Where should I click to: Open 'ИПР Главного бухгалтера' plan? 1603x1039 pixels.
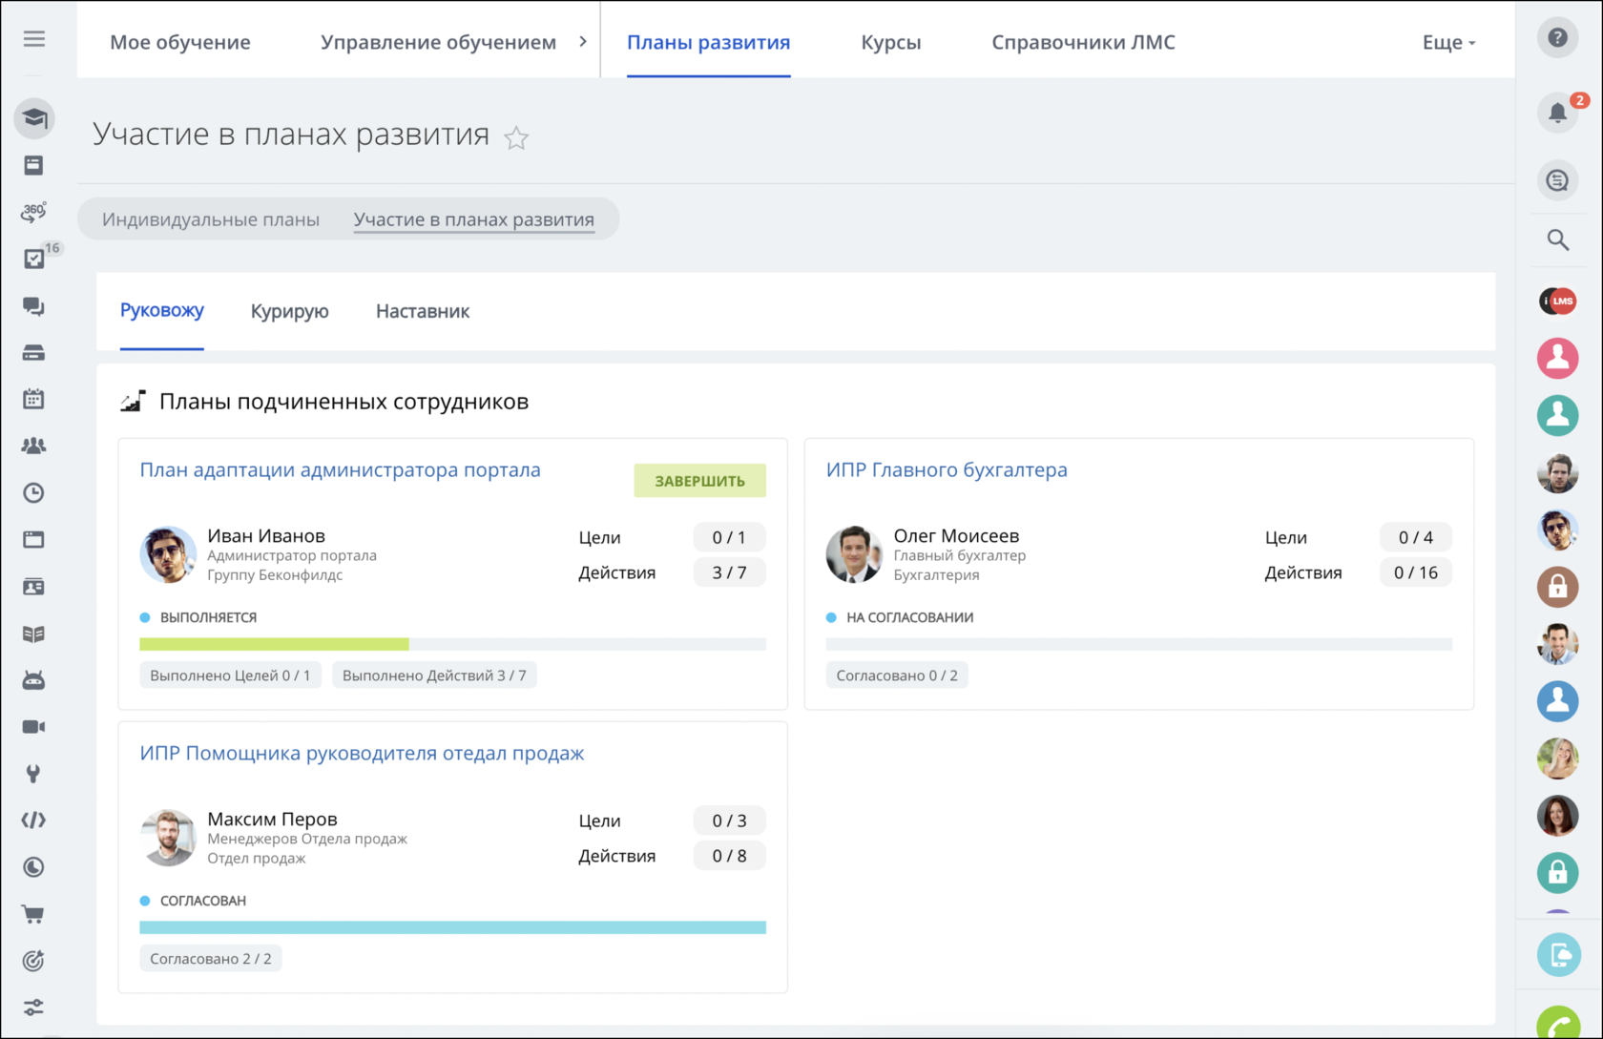point(947,469)
